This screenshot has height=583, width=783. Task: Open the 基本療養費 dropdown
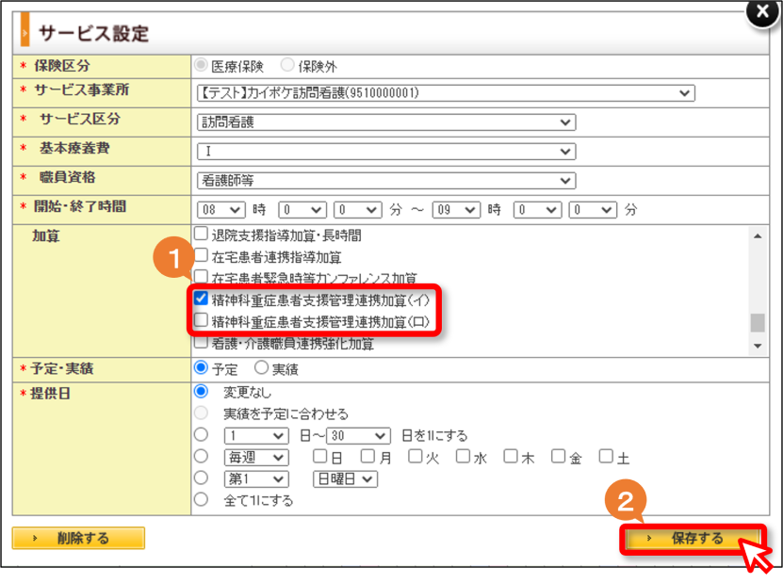(386, 152)
